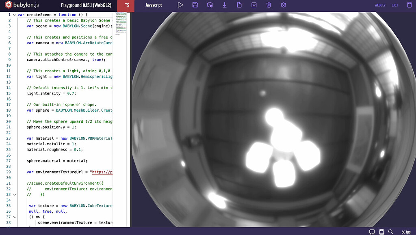The image size is (416, 235).
Task: Switch to TypeScript via the TS tab
Action: pos(126,6)
